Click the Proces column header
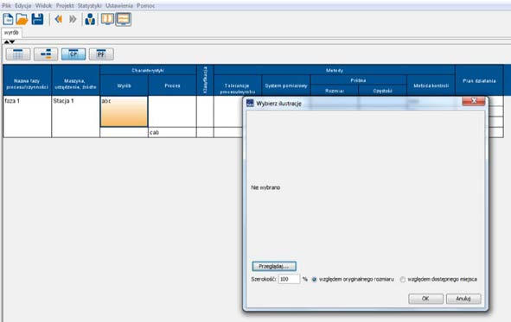The width and height of the screenshot is (511, 322). click(172, 85)
